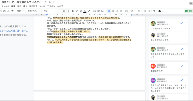Viewport: 193px width, 101px height.
Task: Open the 編集 menu
Action: pyautogui.click(x=13, y=6)
